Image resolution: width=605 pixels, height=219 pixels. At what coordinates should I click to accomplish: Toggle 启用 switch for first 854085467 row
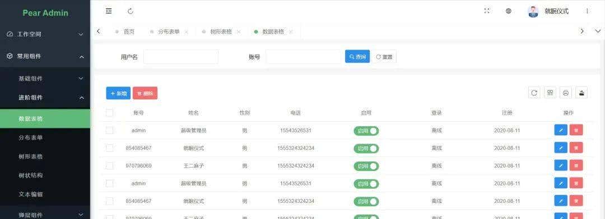[x=366, y=149]
